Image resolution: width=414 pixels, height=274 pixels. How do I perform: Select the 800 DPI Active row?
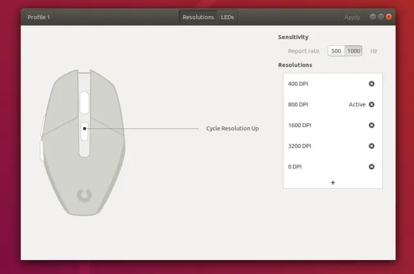(x=318, y=104)
